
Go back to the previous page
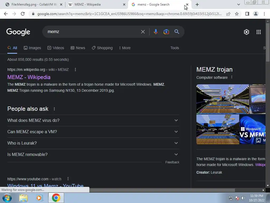tap(6, 14)
